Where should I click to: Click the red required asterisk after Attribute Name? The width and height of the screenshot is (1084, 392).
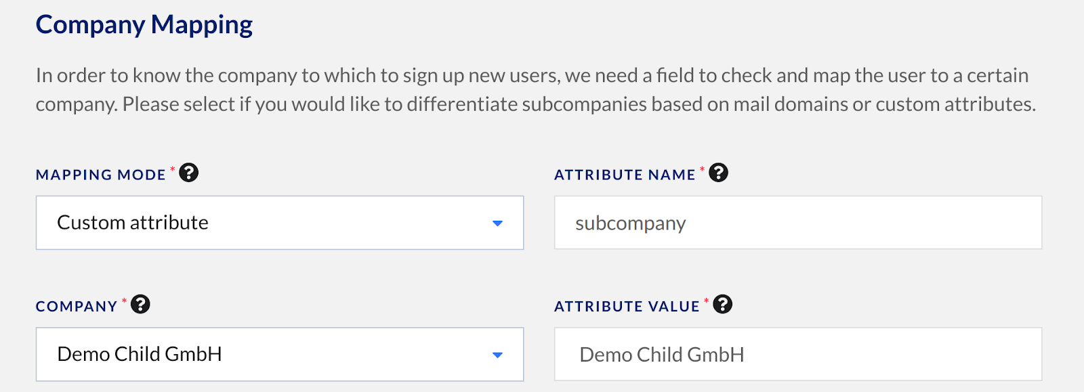point(702,169)
